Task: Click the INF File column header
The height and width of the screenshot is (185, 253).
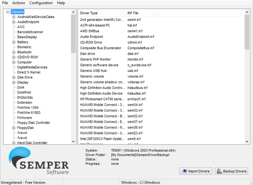Action: [141, 13]
